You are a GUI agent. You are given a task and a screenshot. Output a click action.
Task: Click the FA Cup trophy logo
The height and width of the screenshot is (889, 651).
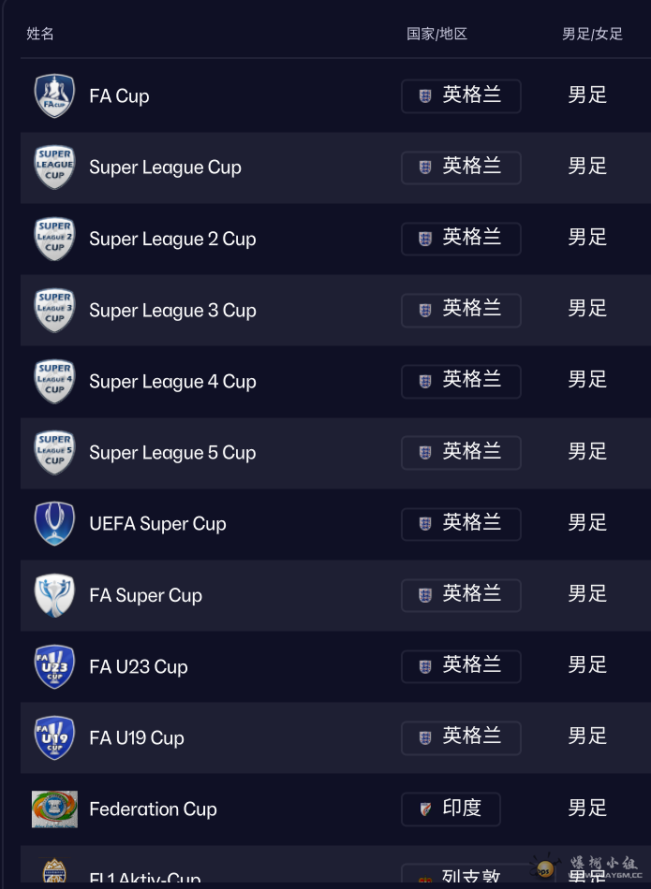[54, 96]
